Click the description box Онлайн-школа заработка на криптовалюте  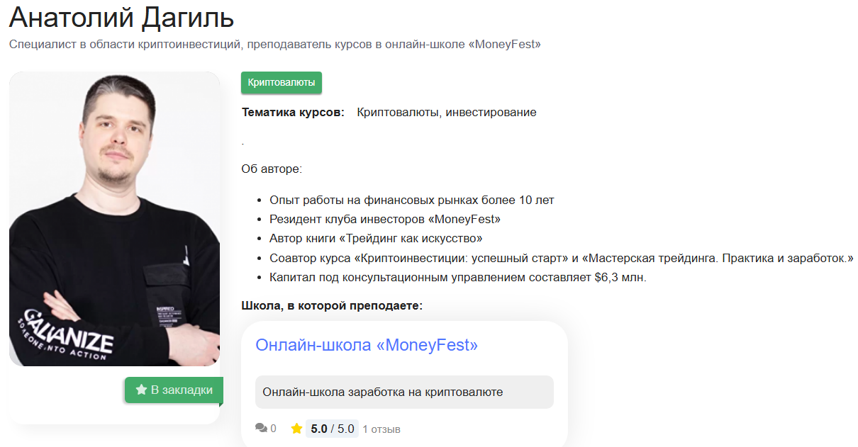click(404, 392)
